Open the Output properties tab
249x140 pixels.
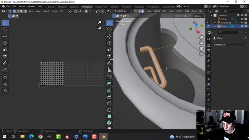[209, 51]
